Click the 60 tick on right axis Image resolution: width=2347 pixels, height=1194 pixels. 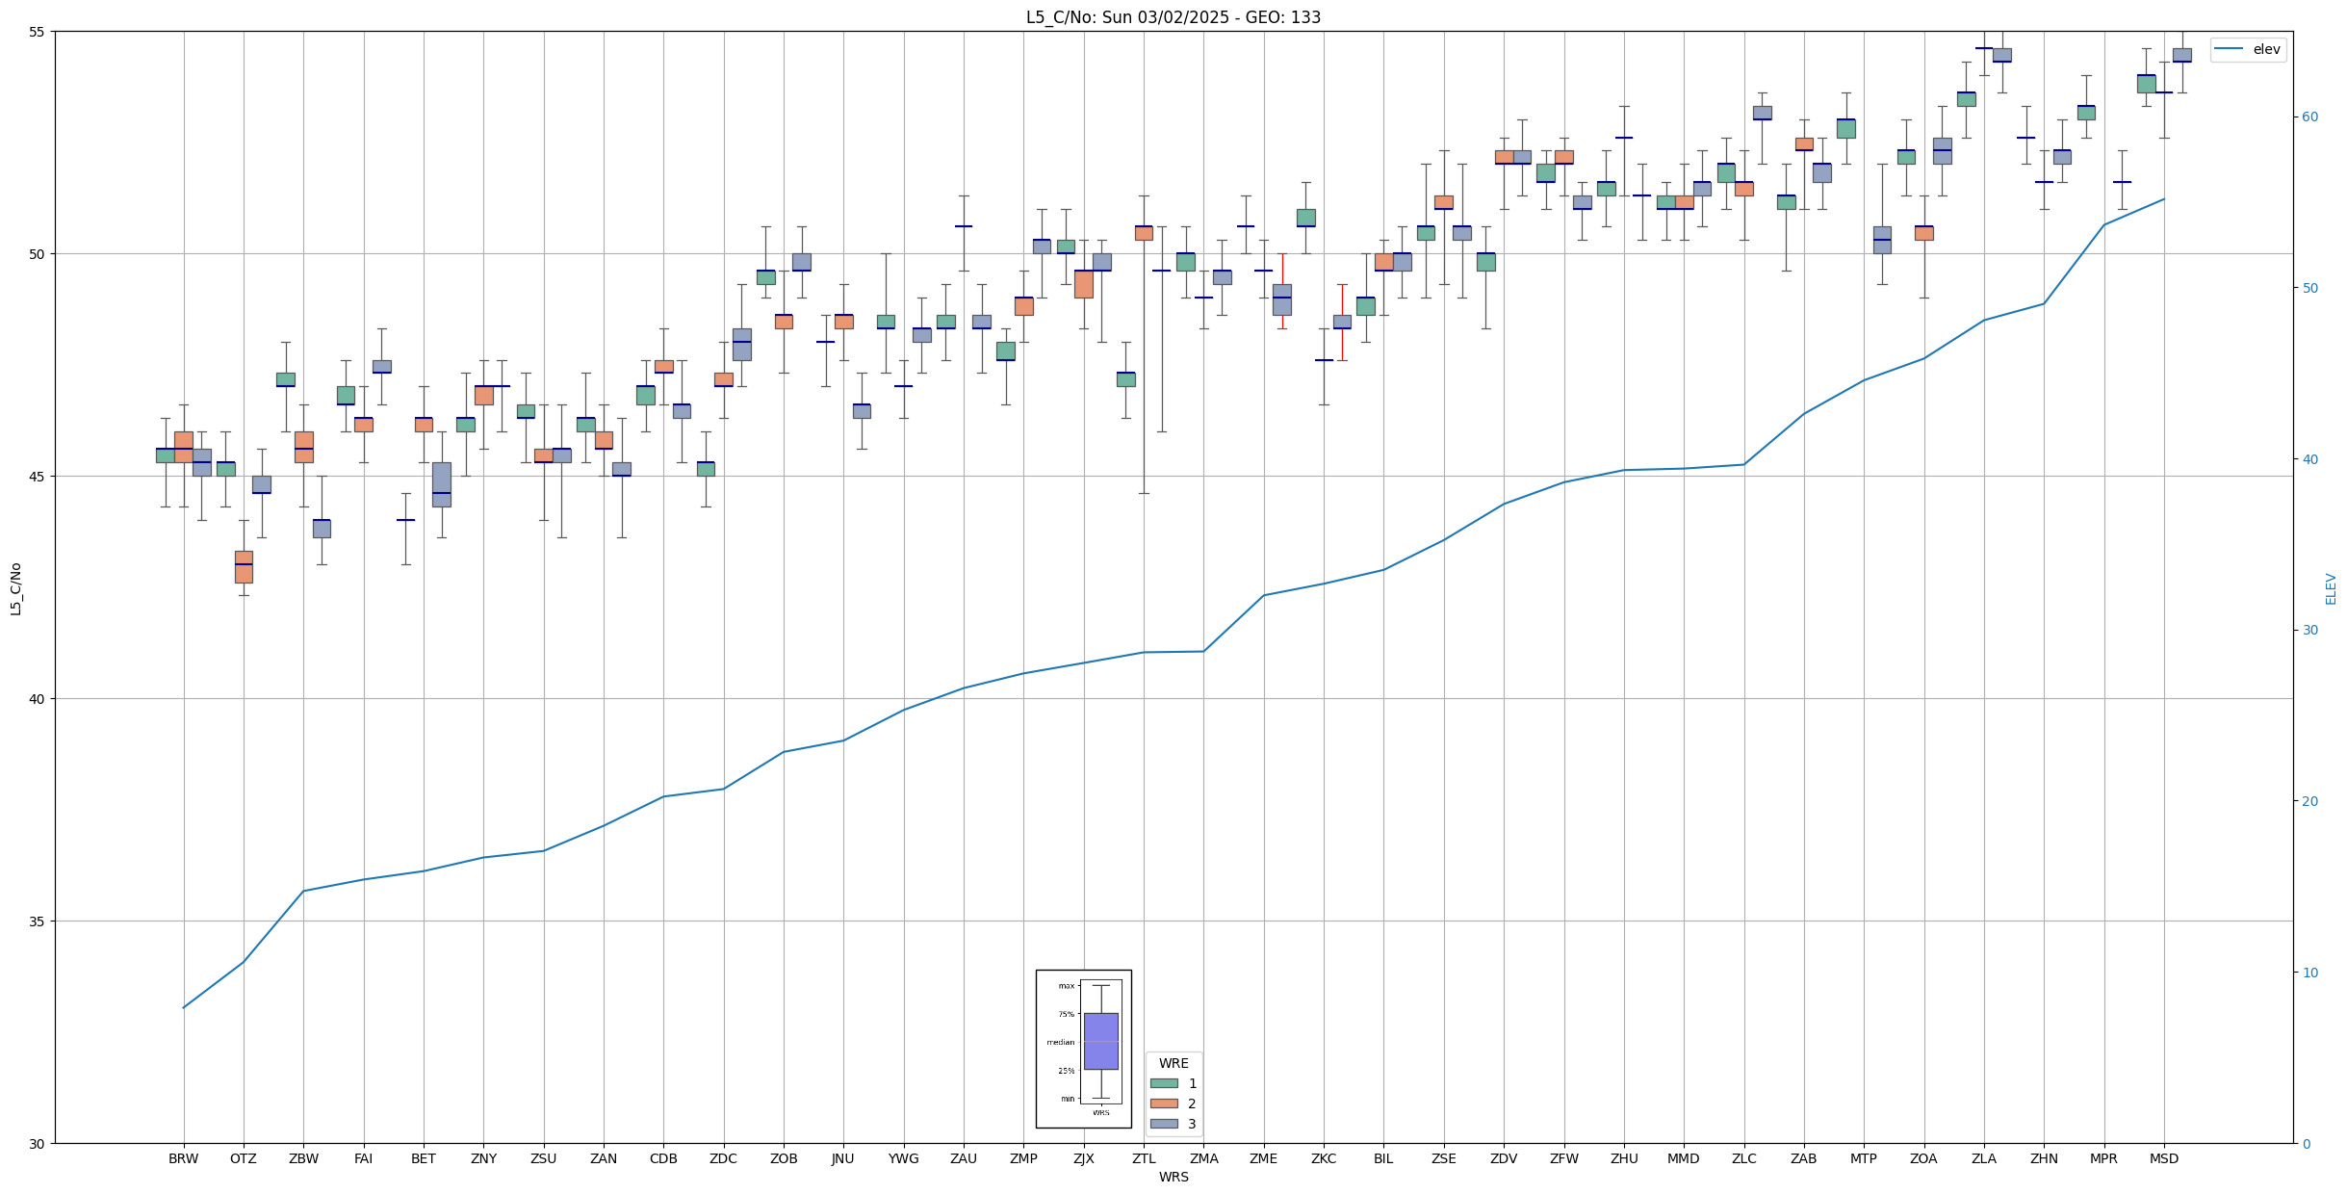pos(2308,117)
